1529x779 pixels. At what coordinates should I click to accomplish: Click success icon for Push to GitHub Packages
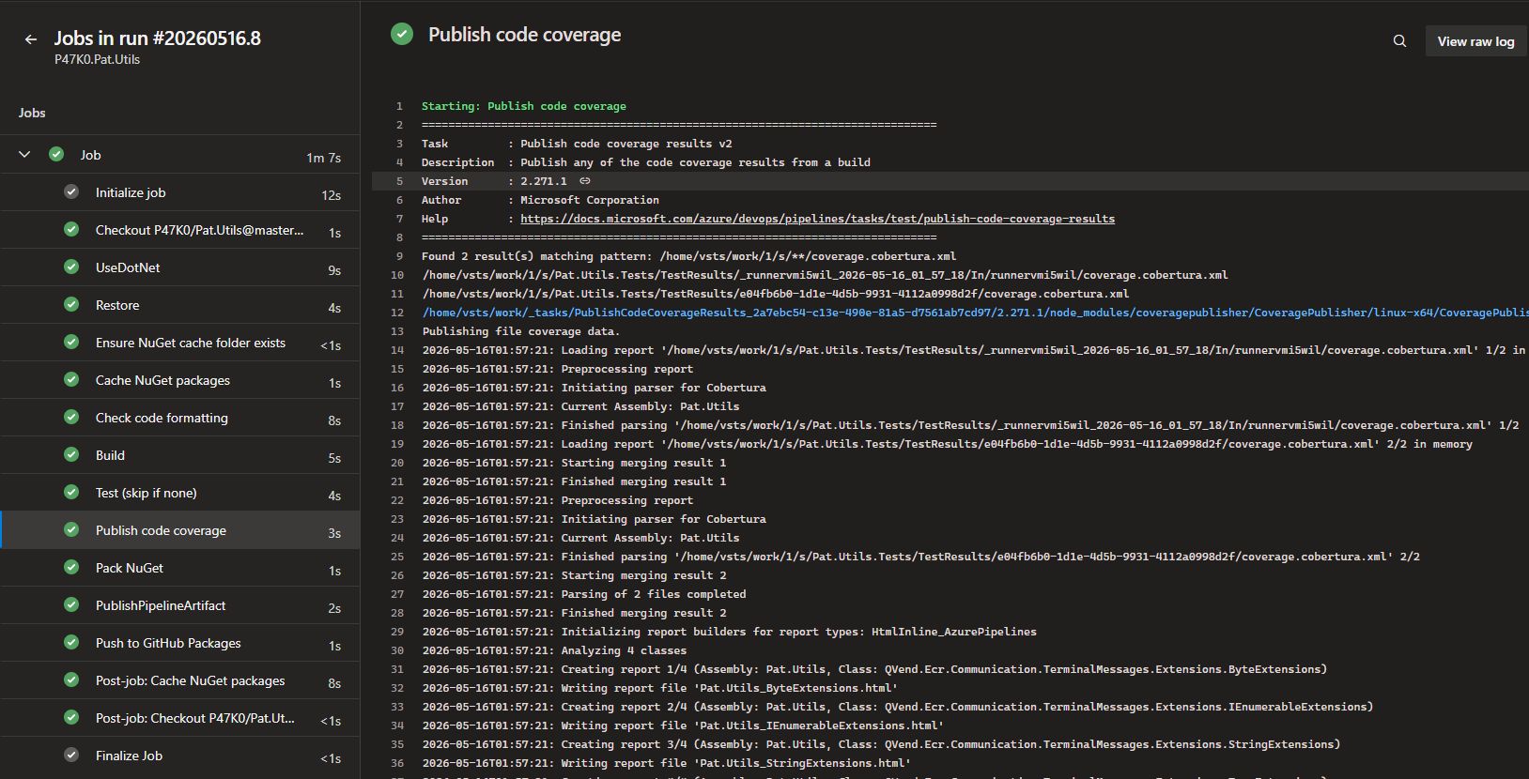[71, 643]
